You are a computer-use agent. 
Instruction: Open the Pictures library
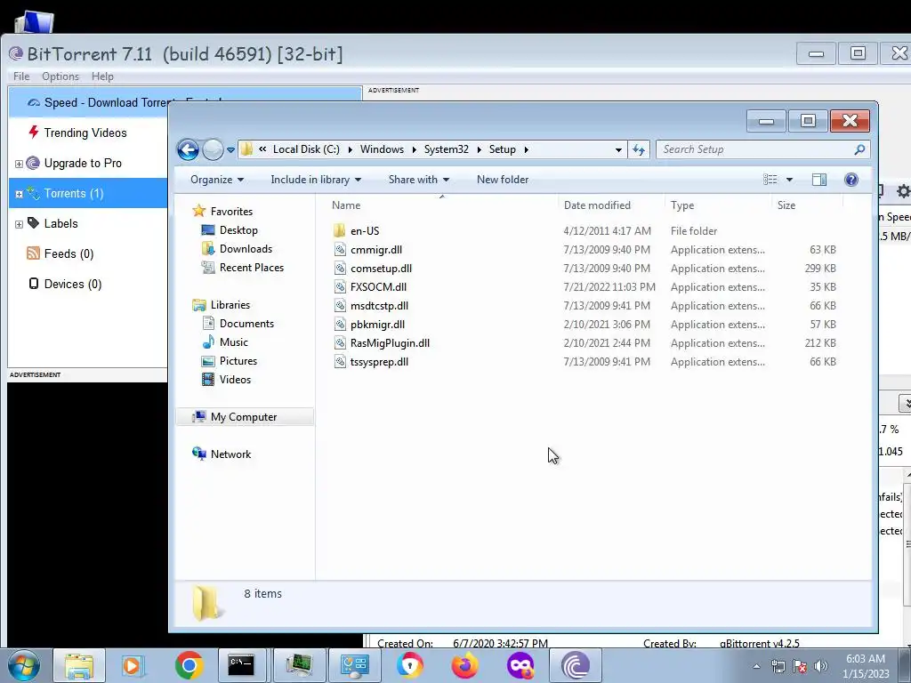[x=238, y=361]
